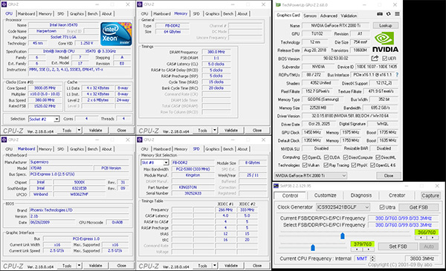The height and width of the screenshot is (271, 446).
Task: Click the Supermicro manufacturer field
Action: click(80, 162)
